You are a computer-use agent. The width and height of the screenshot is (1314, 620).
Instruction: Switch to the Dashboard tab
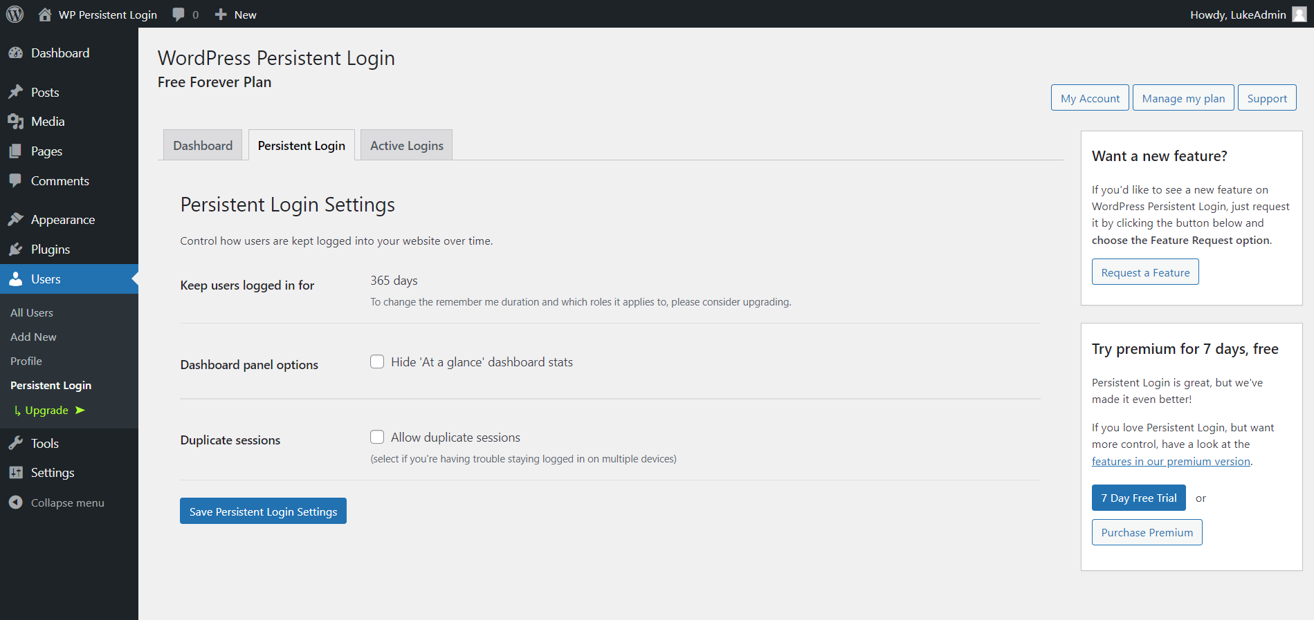tap(203, 145)
